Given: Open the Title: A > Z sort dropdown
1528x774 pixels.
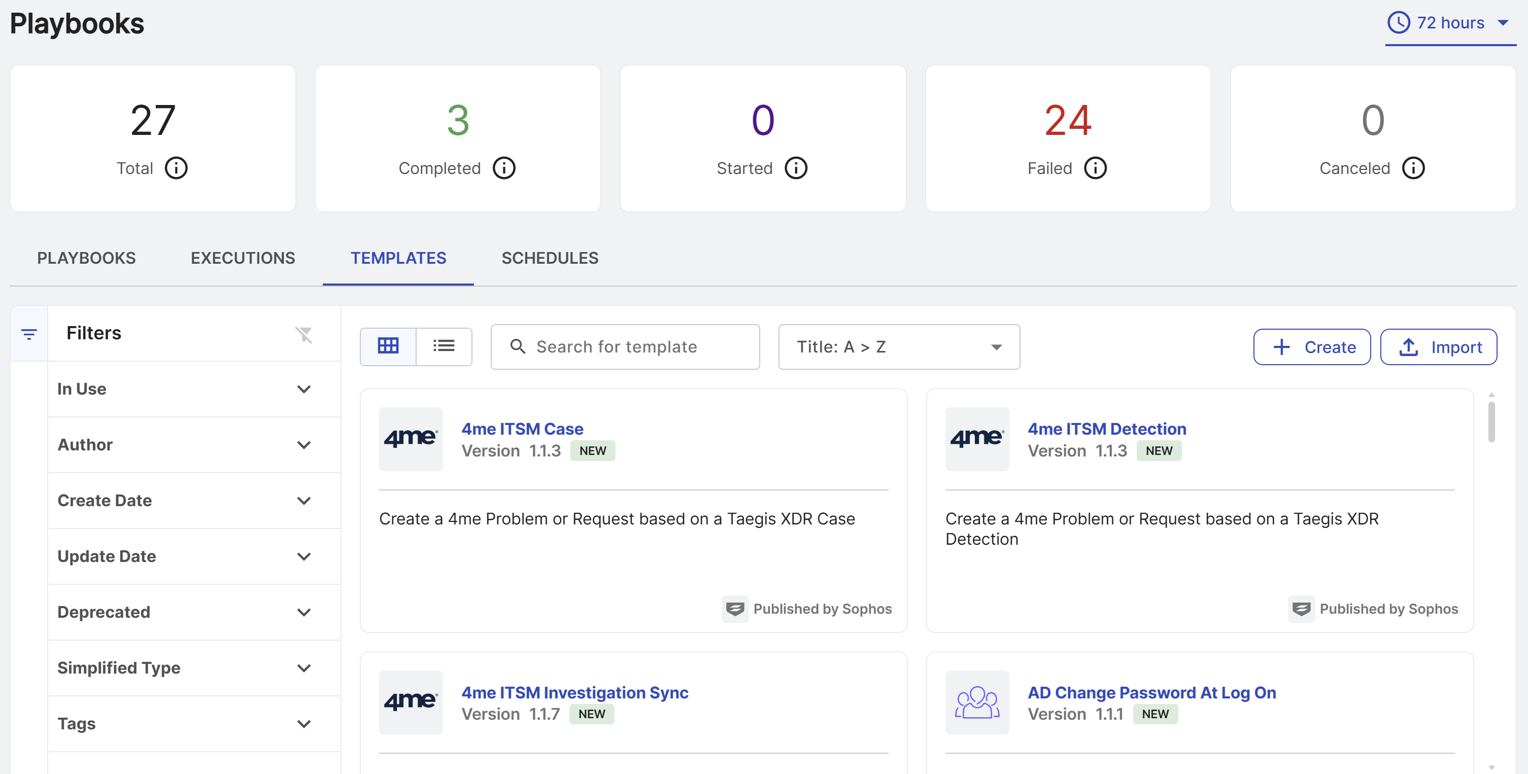Looking at the screenshot, I should point(899,347).
